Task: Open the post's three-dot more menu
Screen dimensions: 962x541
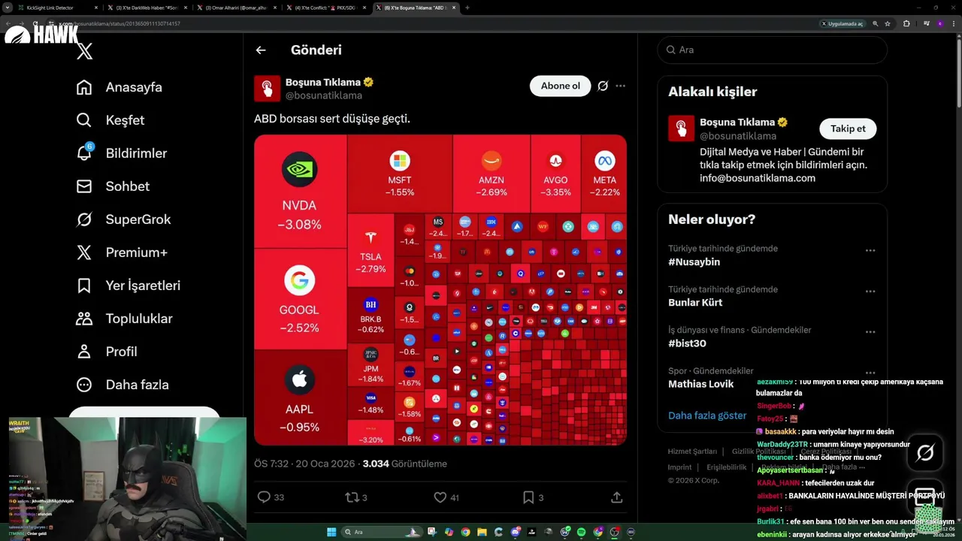Action: pyautogui.click(x=620, y=86)
